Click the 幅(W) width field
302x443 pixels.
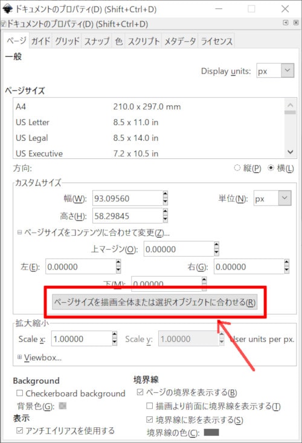pos(127,198)
